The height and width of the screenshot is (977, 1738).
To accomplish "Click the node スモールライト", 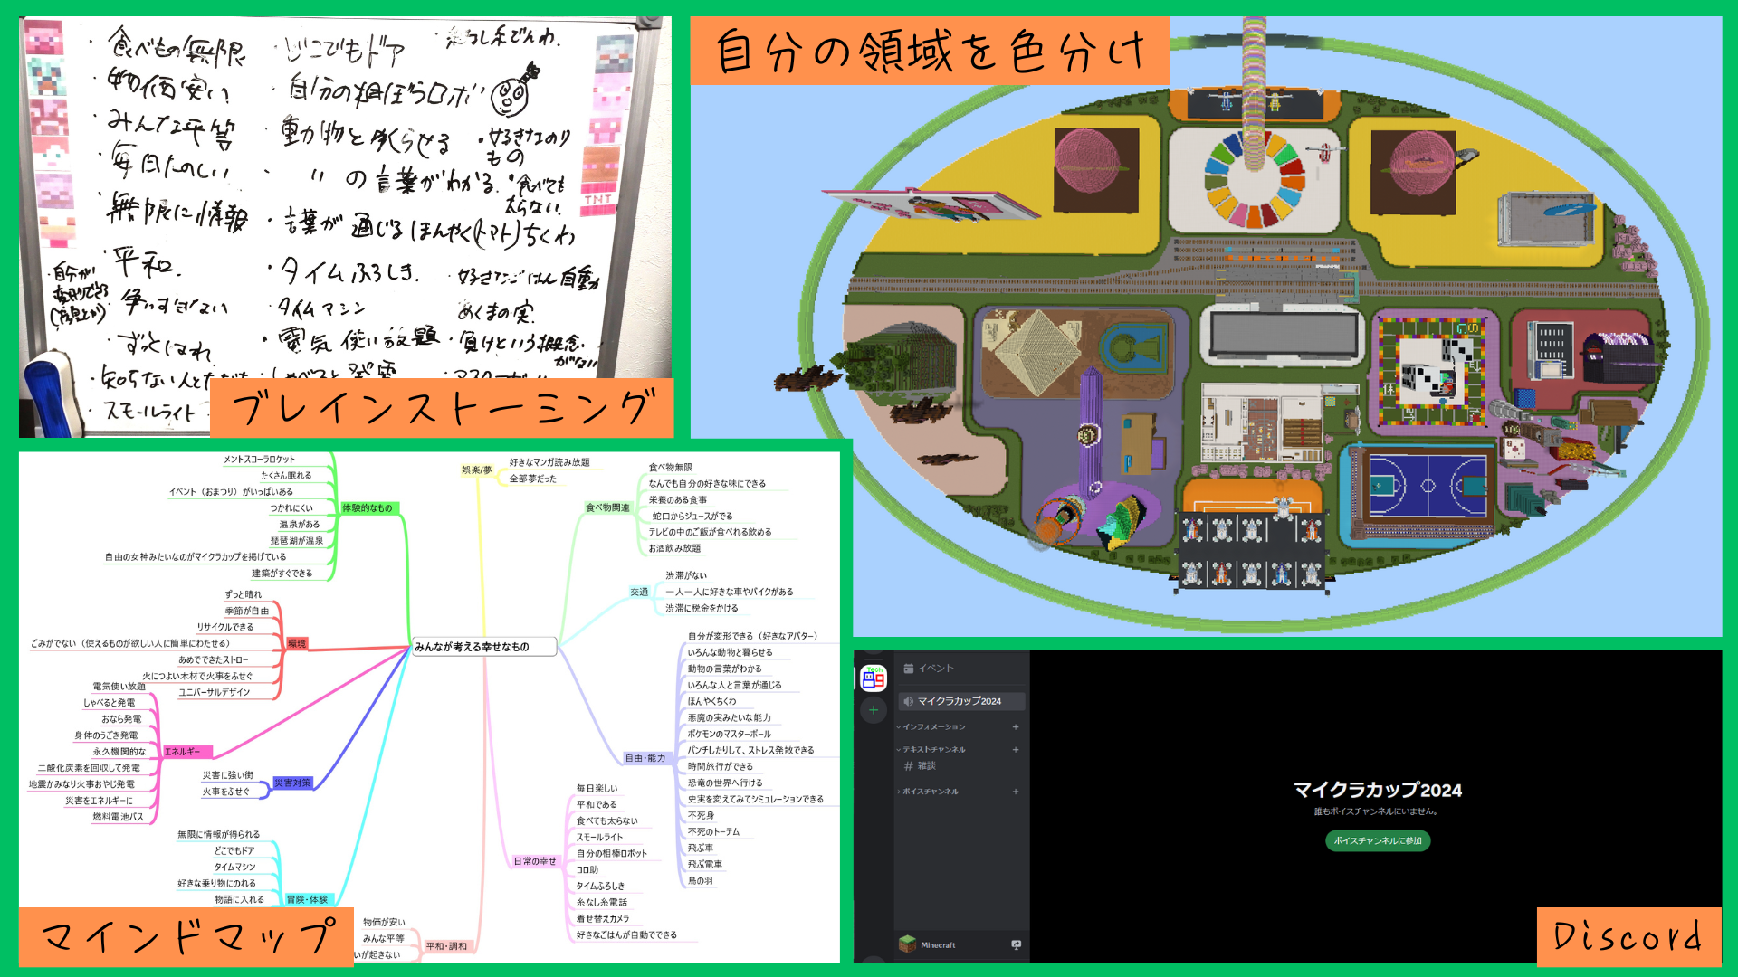I will point(599,838).
